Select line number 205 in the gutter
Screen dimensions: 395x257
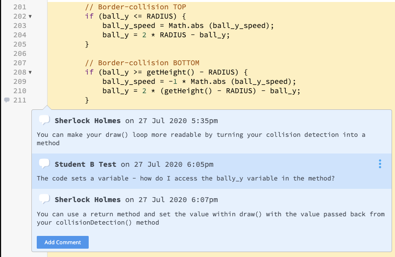point(20,44)
